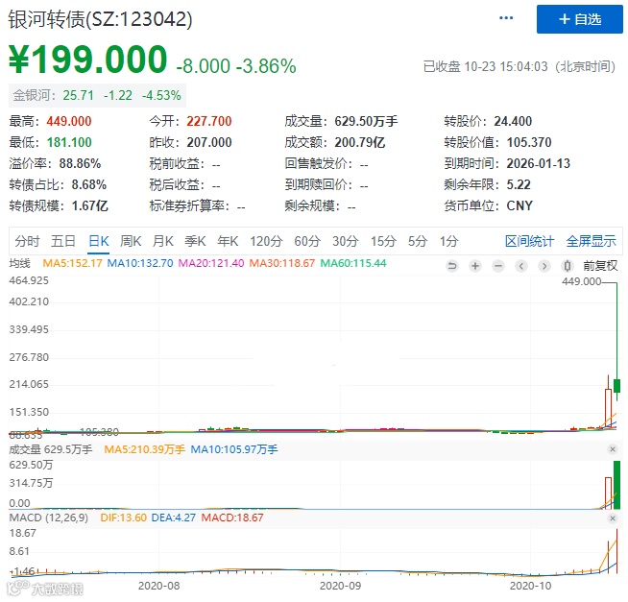Screen dimensions: 628x602
Task: Pan chart right with the right chevron
Action: coord(543,266)
